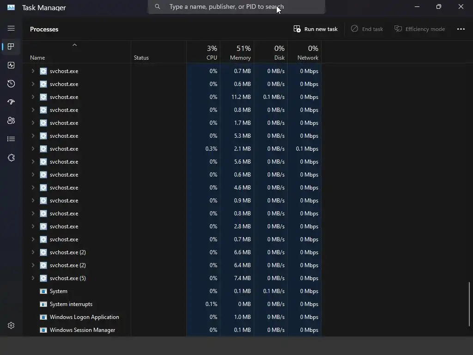Expand the svchost.exe using 11.2 MB memory

tap(33, 97)
